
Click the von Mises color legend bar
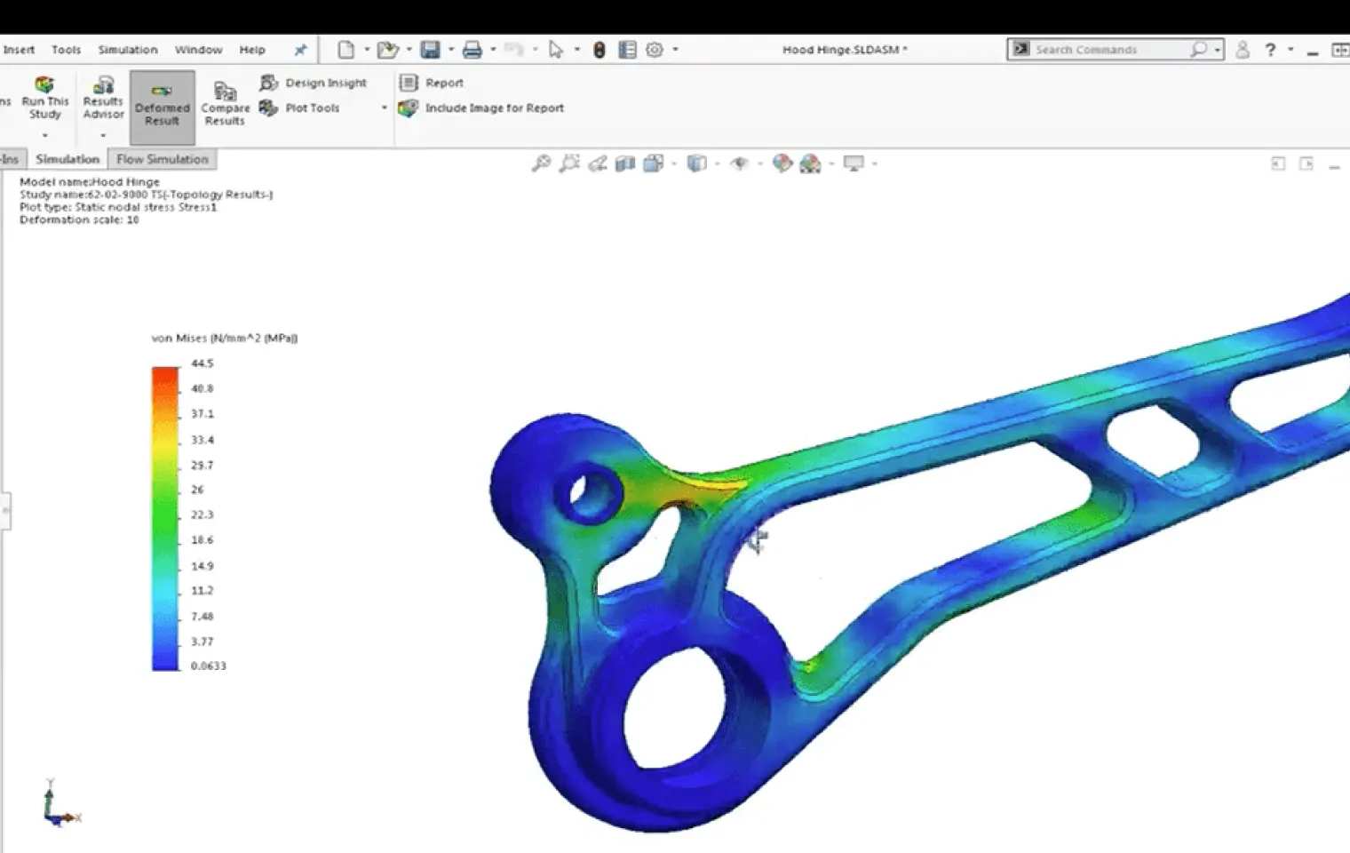165,518
